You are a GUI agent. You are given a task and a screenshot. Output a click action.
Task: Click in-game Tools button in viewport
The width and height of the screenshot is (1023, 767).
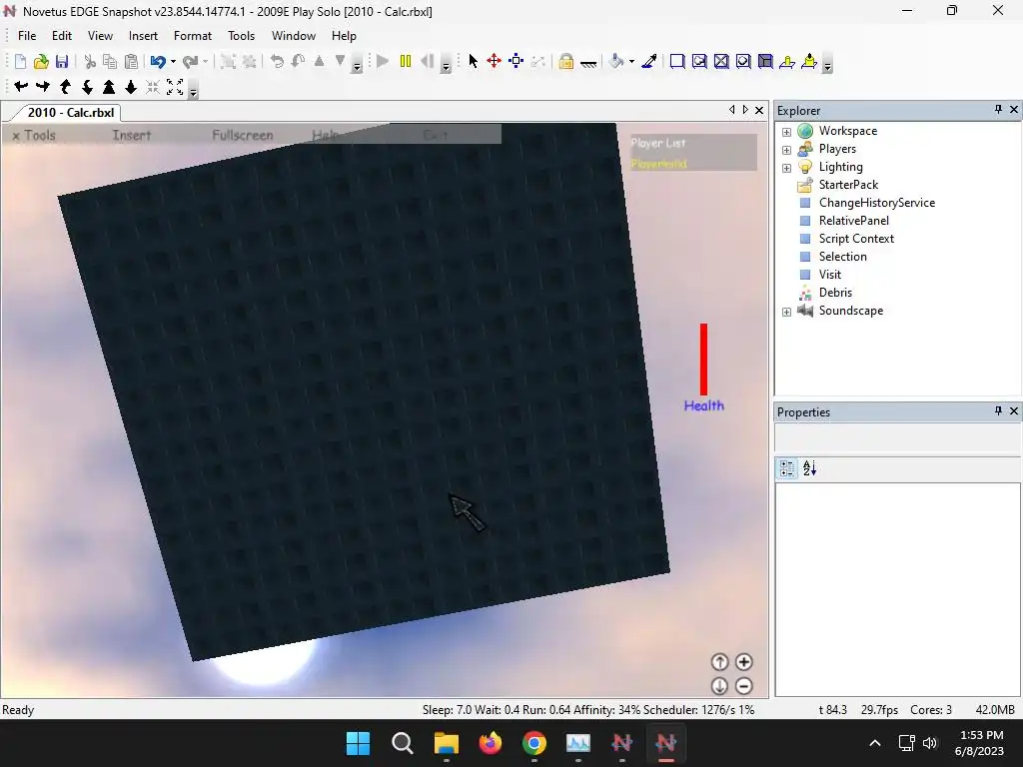[39, 136]
